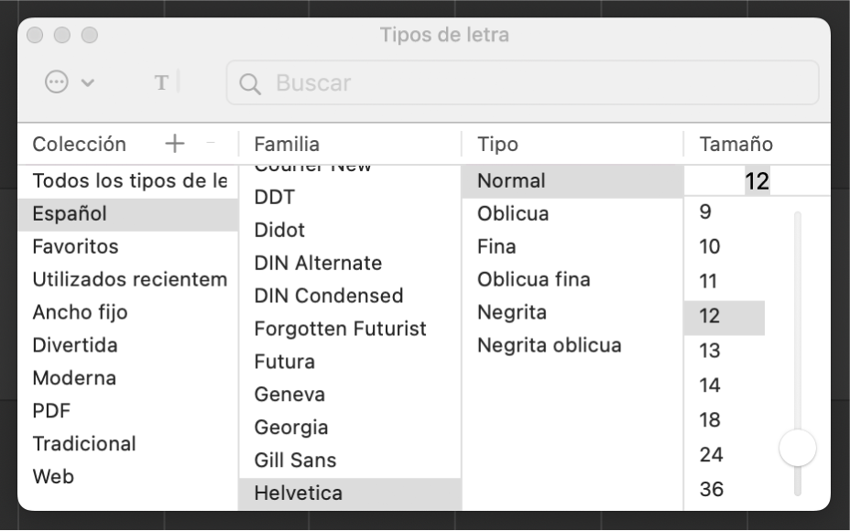Viewport: 850px width, 531px height.
Task: Click the font size slider handle
Action: click(797, 448)
